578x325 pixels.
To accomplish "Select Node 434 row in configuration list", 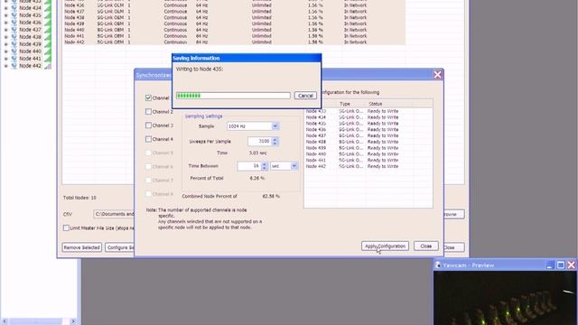I will (368, 117).
